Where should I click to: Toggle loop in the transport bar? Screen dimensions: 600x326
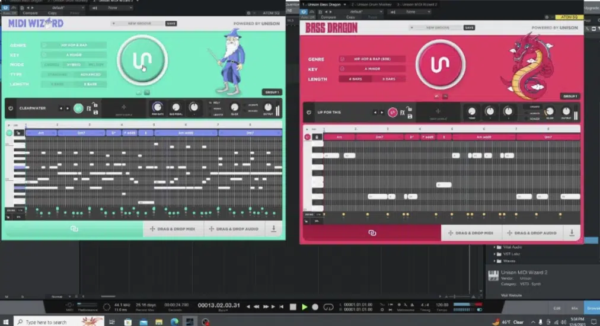[x=328, y=307]
